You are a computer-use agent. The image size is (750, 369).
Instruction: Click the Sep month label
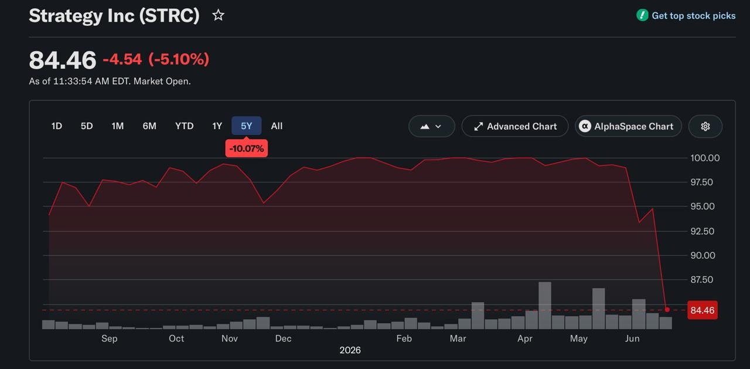click(110, 338)
